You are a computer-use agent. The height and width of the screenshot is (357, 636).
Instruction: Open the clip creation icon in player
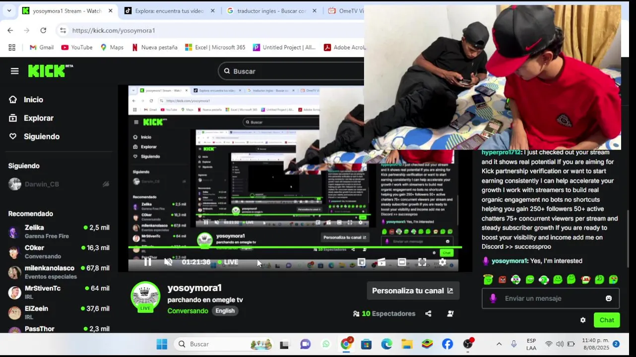[382, 262]
